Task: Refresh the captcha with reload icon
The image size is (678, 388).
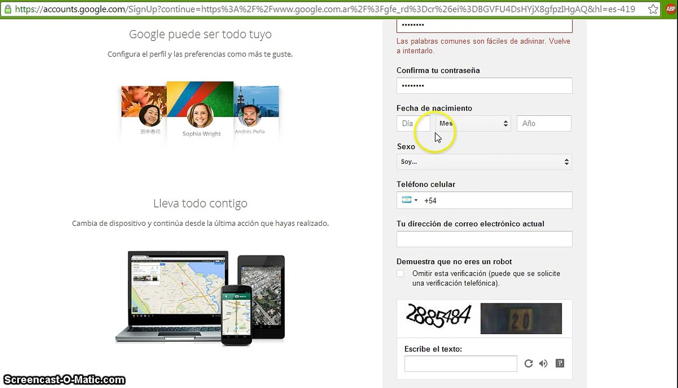Action: [x=529, y=364]
